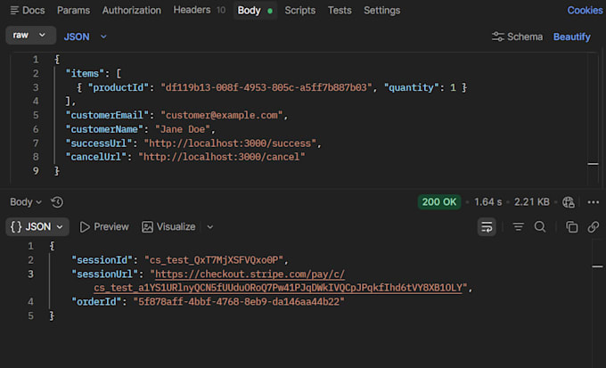Click the cs_test_a1YS1 continuation of the URL
Screen dimensions: 606x368
[278, 289]
